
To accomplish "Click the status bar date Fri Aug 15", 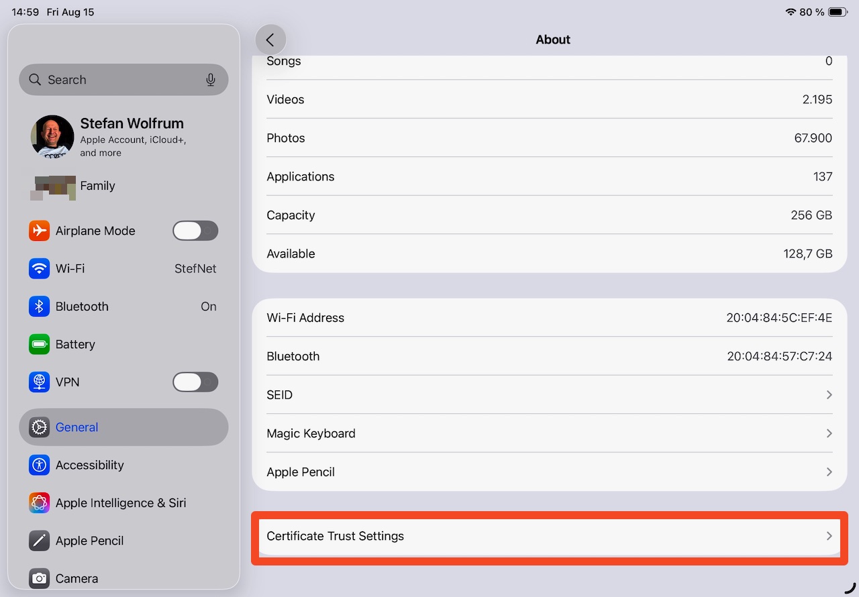I will pos(70,12).
